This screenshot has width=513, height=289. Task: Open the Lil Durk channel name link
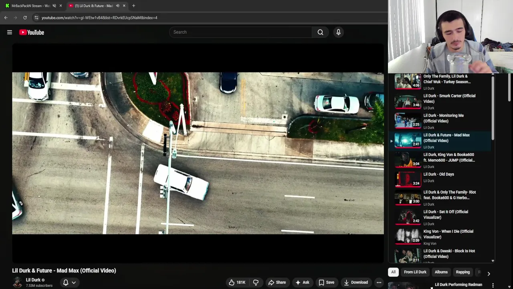(x=33, y=280)
